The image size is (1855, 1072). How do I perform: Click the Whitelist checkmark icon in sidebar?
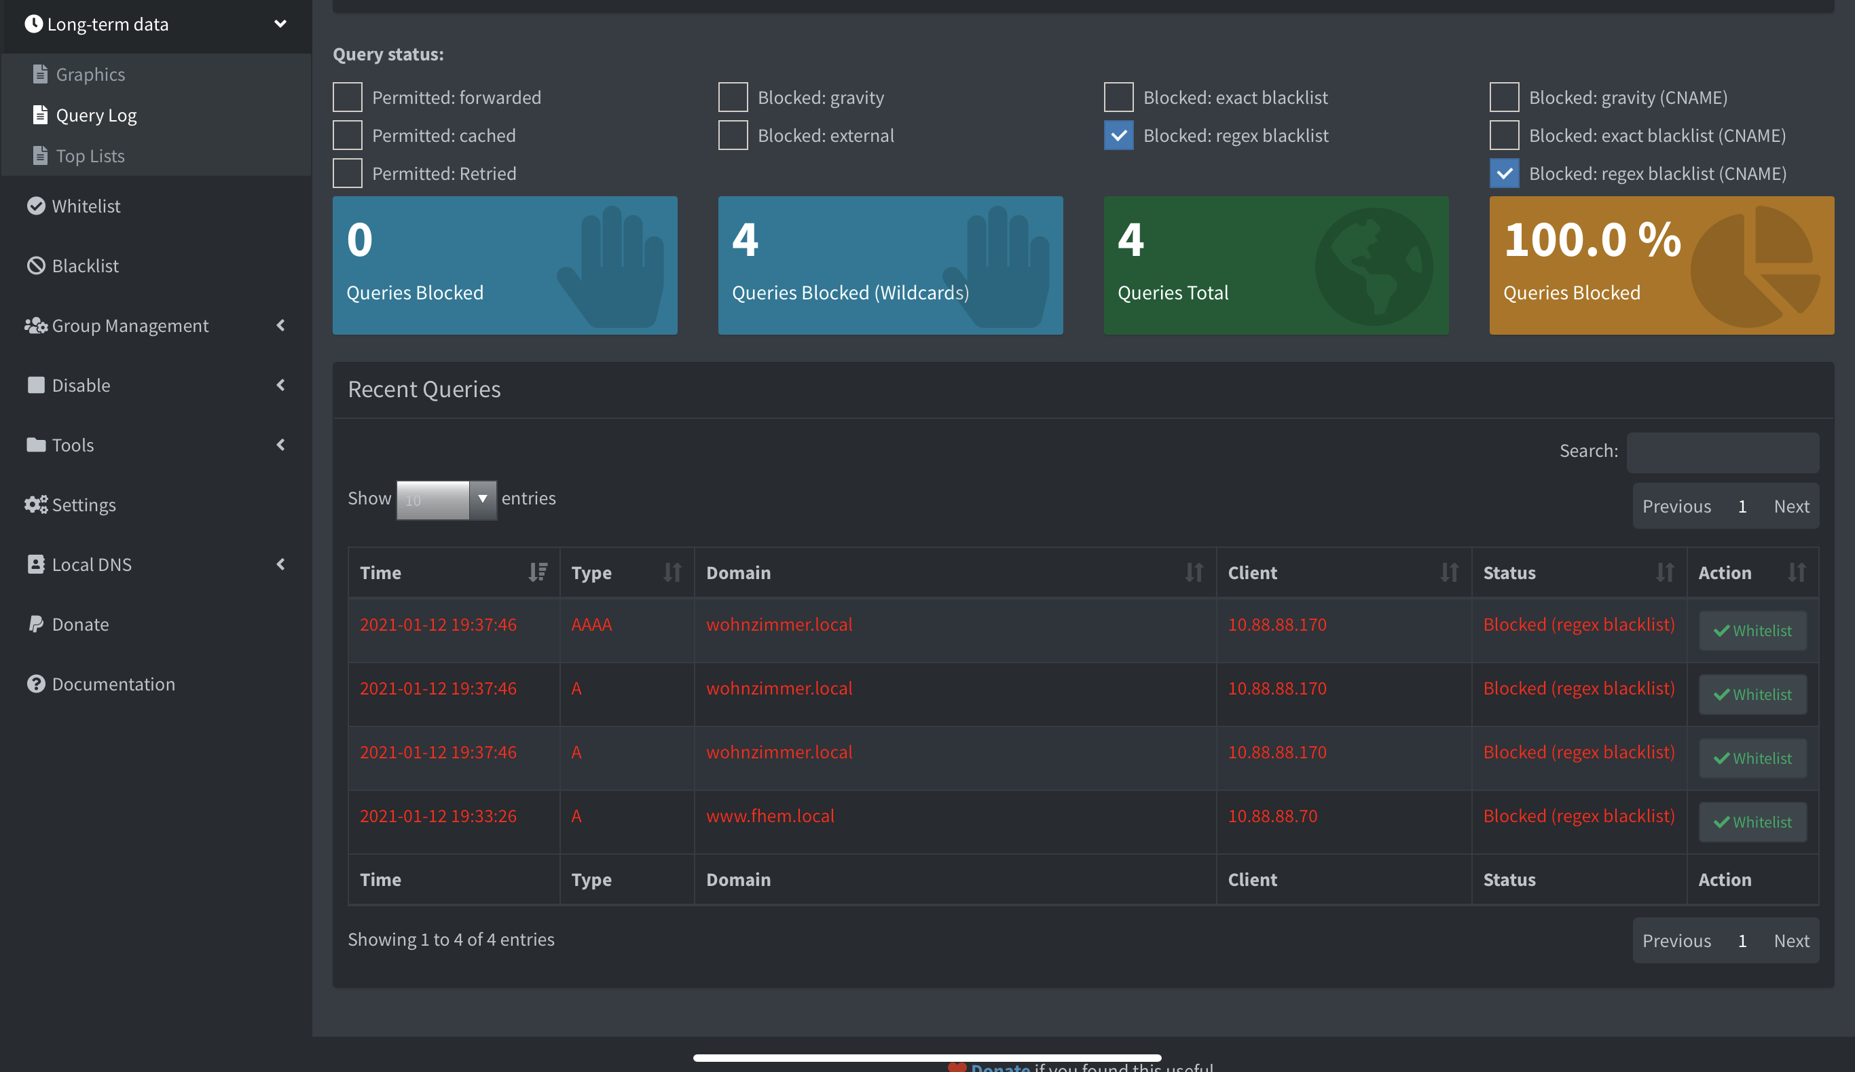coord(35,206)
